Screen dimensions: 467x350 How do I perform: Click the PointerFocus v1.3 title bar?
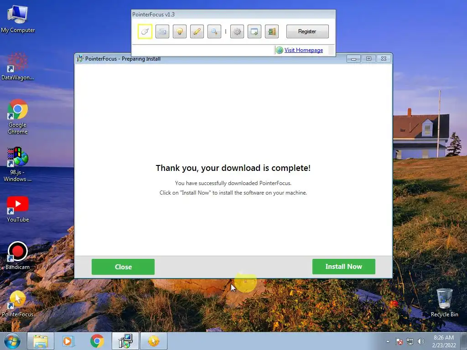point(233,14)
